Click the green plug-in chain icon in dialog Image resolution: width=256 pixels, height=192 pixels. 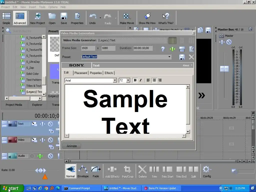[x=172, y=49]
